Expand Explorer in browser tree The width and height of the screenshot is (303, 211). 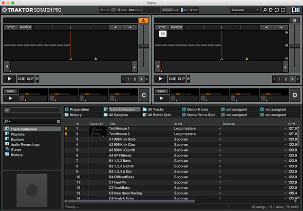pos(7,139)
